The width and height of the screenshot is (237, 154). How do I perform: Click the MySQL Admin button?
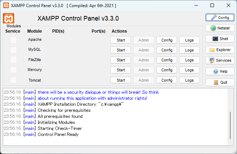(x=144, y=50)
